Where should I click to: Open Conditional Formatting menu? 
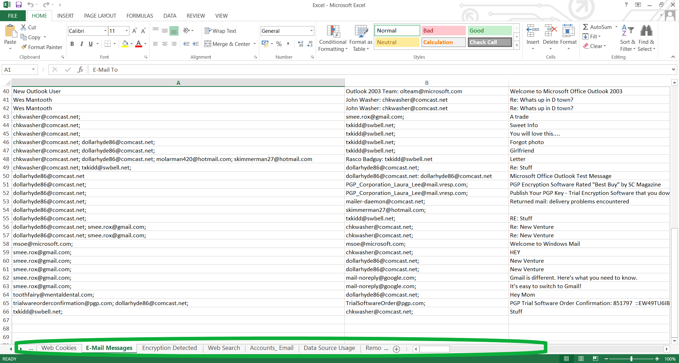pyautogui.click(x=333, y=38)
